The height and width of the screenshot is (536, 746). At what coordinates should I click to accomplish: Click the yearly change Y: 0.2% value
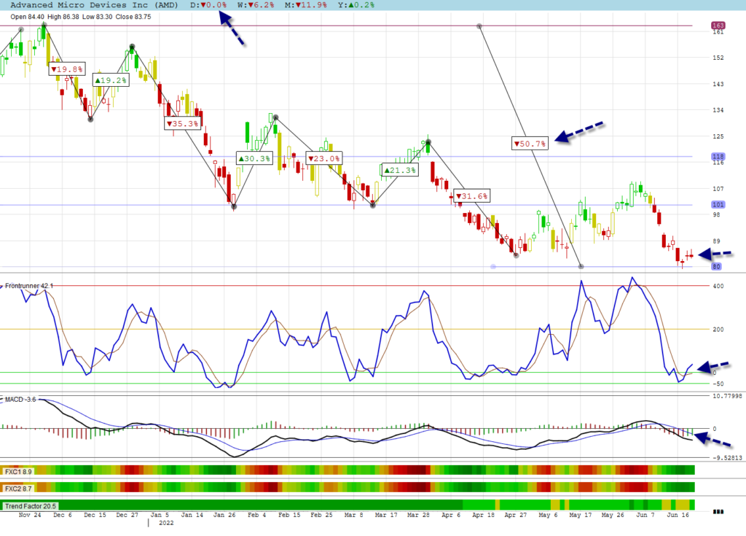356,5
